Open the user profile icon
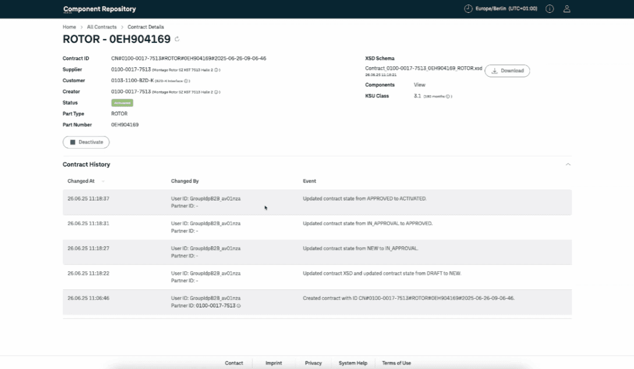Viewport: 634px width, 369px height. click(x=567, y=9)
